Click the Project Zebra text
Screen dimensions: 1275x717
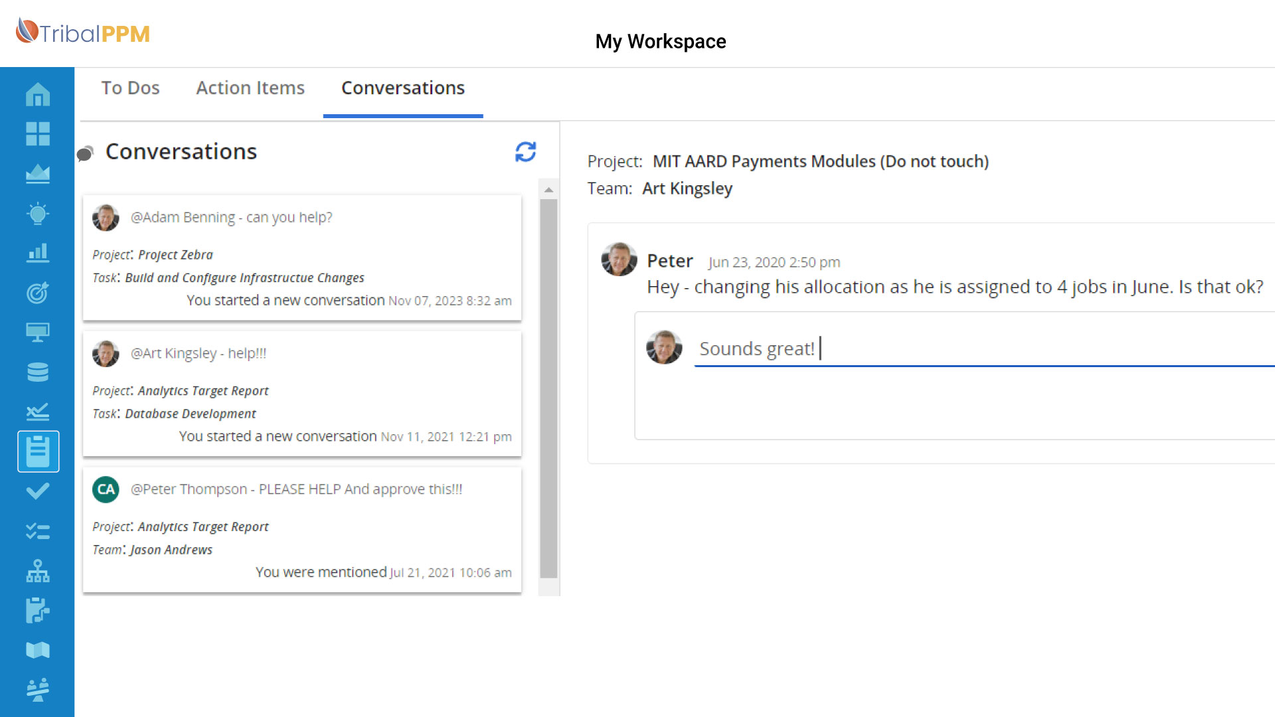coord(175,255)
